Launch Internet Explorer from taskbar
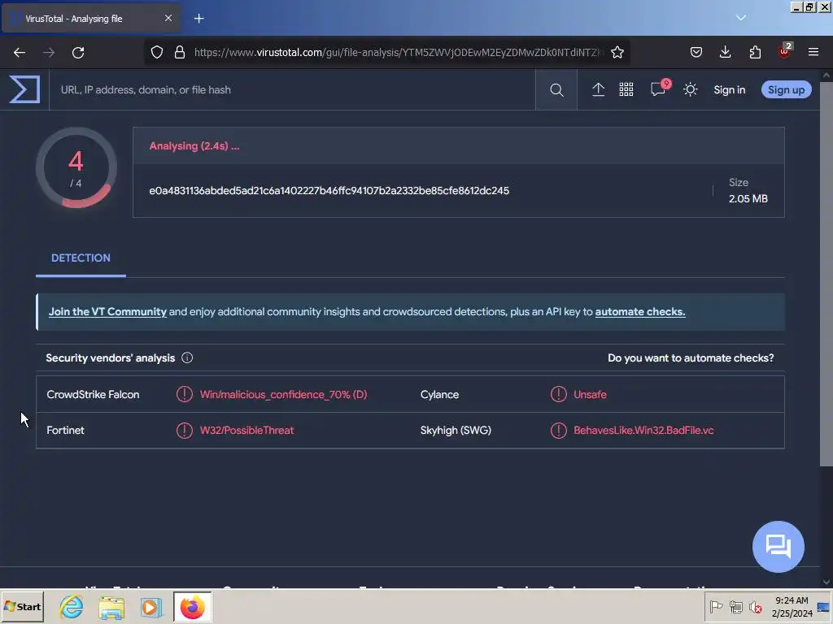 72,606
